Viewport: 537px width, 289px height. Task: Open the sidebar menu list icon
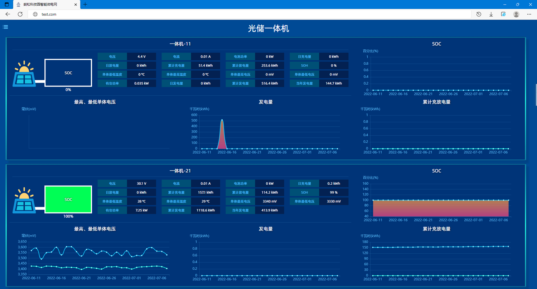tap(5, 27)
